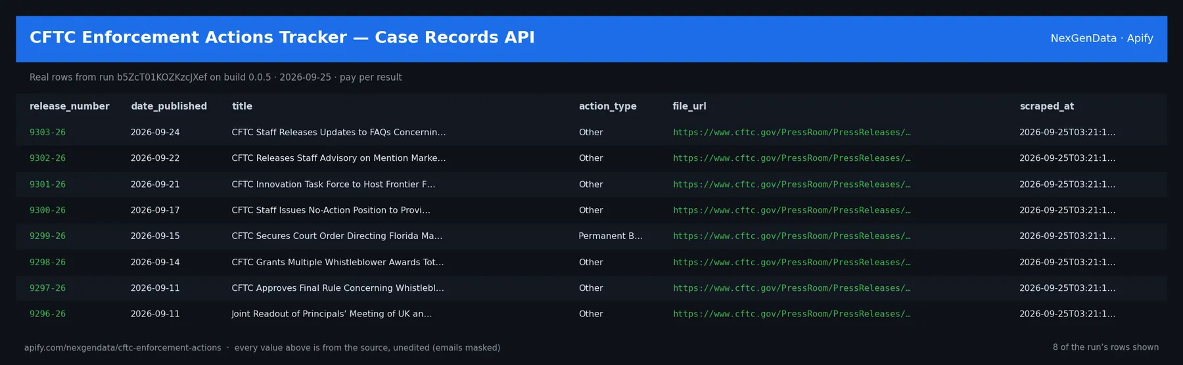Click release number 9300-26
1183x365 pixels.
coord(47,210)
